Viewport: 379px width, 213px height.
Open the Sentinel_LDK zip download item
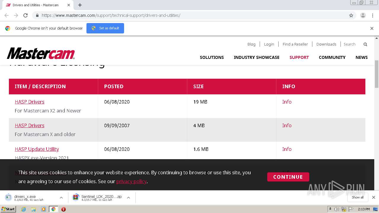coord(98,198)
